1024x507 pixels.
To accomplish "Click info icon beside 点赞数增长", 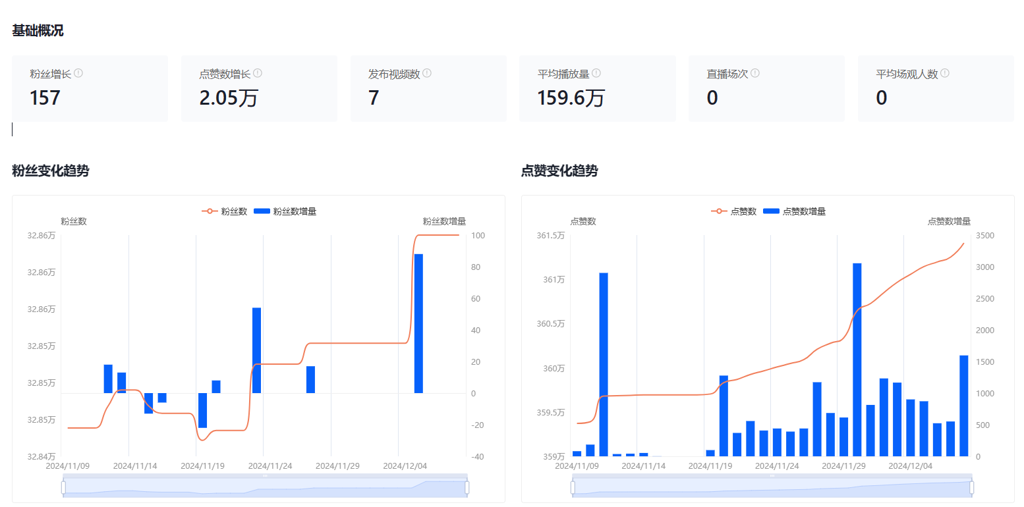I will tap(258, 73).
